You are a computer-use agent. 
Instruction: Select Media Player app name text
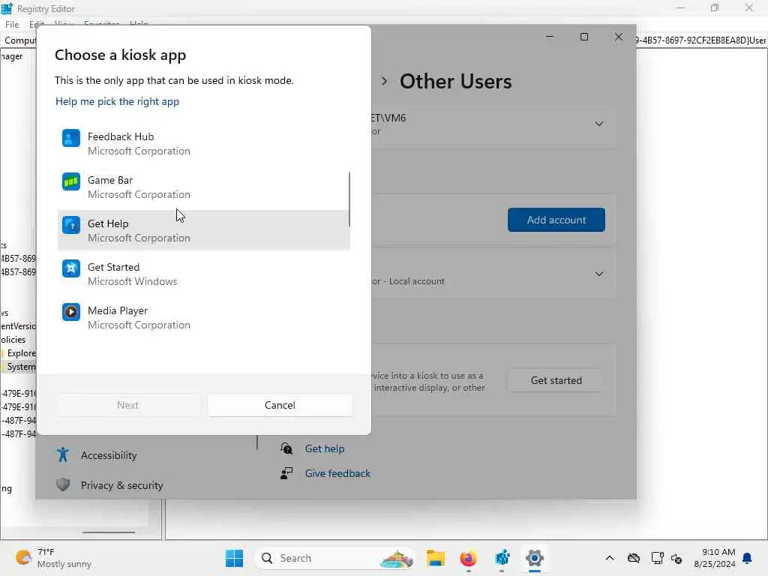118,310
